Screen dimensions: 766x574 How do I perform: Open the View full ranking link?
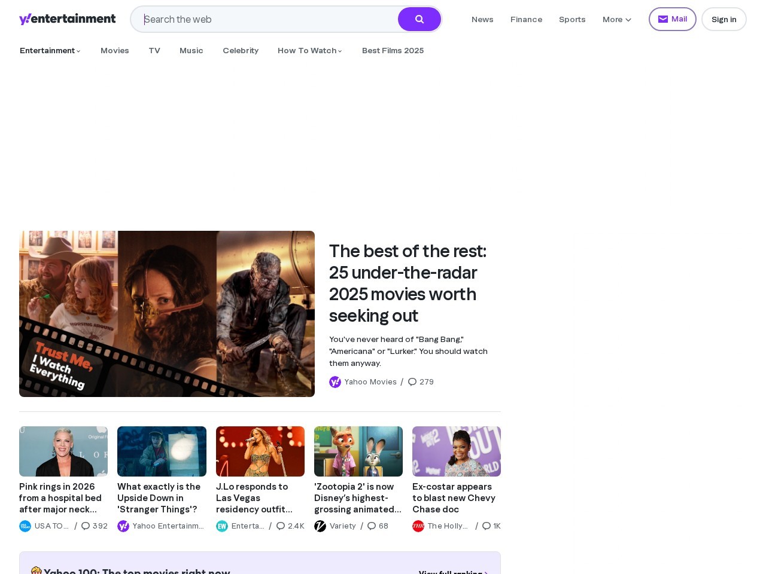[x=451, y=573]
